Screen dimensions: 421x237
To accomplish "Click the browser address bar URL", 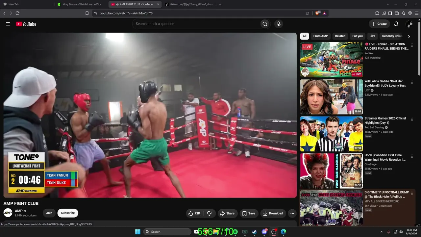I will point(126,13).
